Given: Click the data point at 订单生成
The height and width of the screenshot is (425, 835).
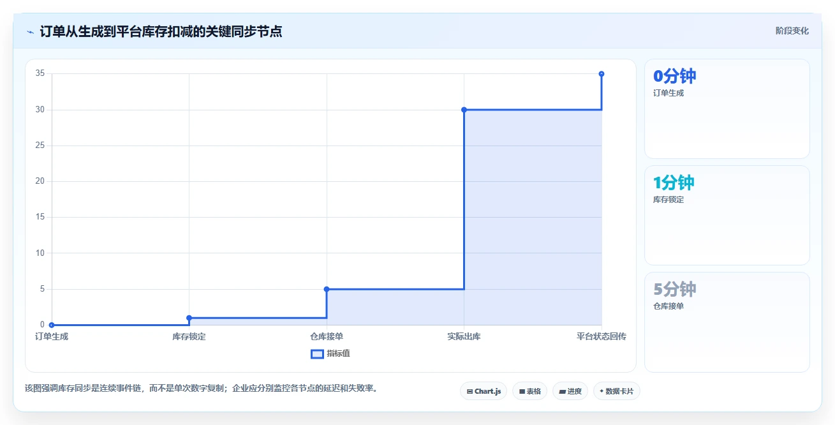Looking at the screenshot, I should pos(52,325).
